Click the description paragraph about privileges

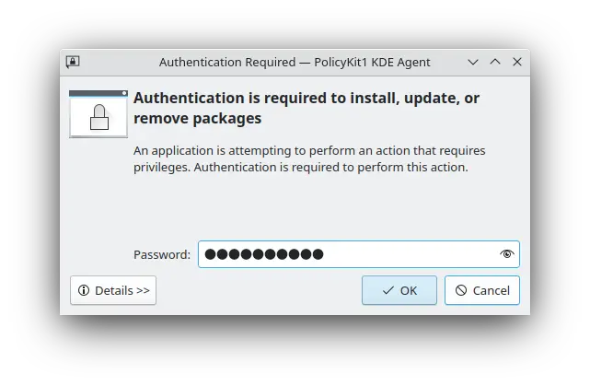click(309, 159)
